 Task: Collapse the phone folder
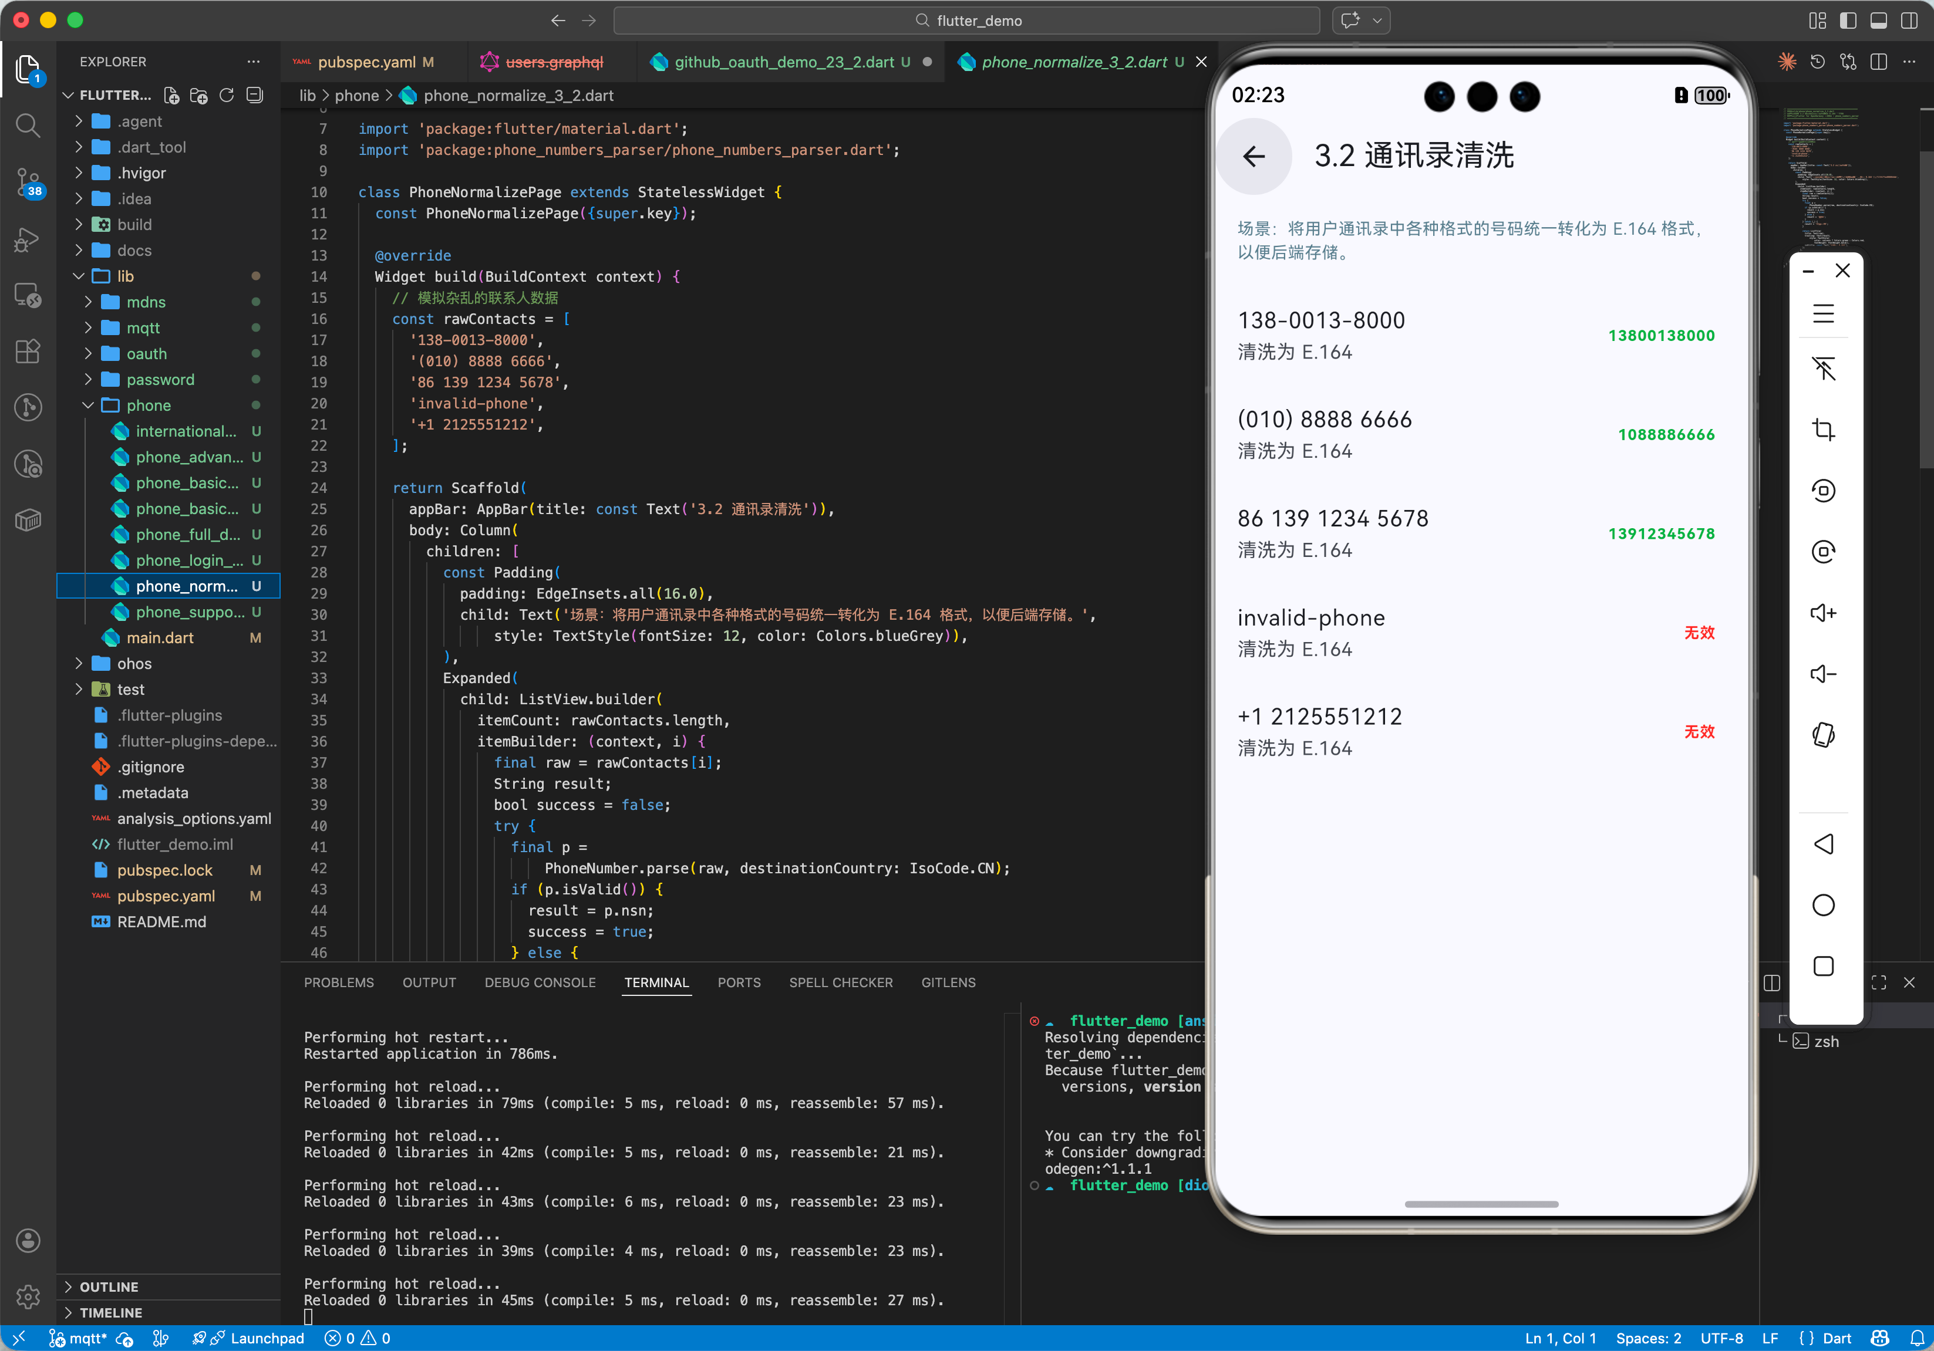(149, 405)
